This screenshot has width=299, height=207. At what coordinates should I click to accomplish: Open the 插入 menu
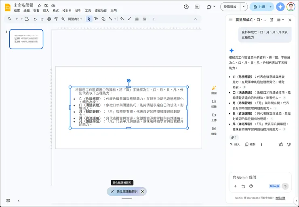tap(46, 11)
